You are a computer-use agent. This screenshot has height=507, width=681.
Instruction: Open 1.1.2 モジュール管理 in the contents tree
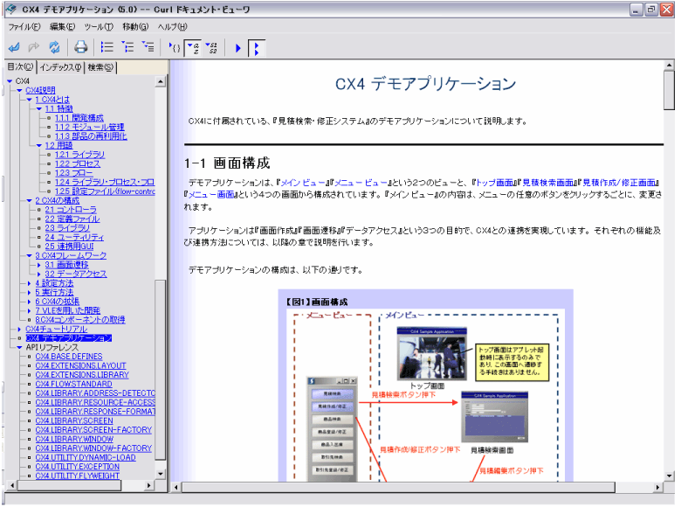coord(89,127)
